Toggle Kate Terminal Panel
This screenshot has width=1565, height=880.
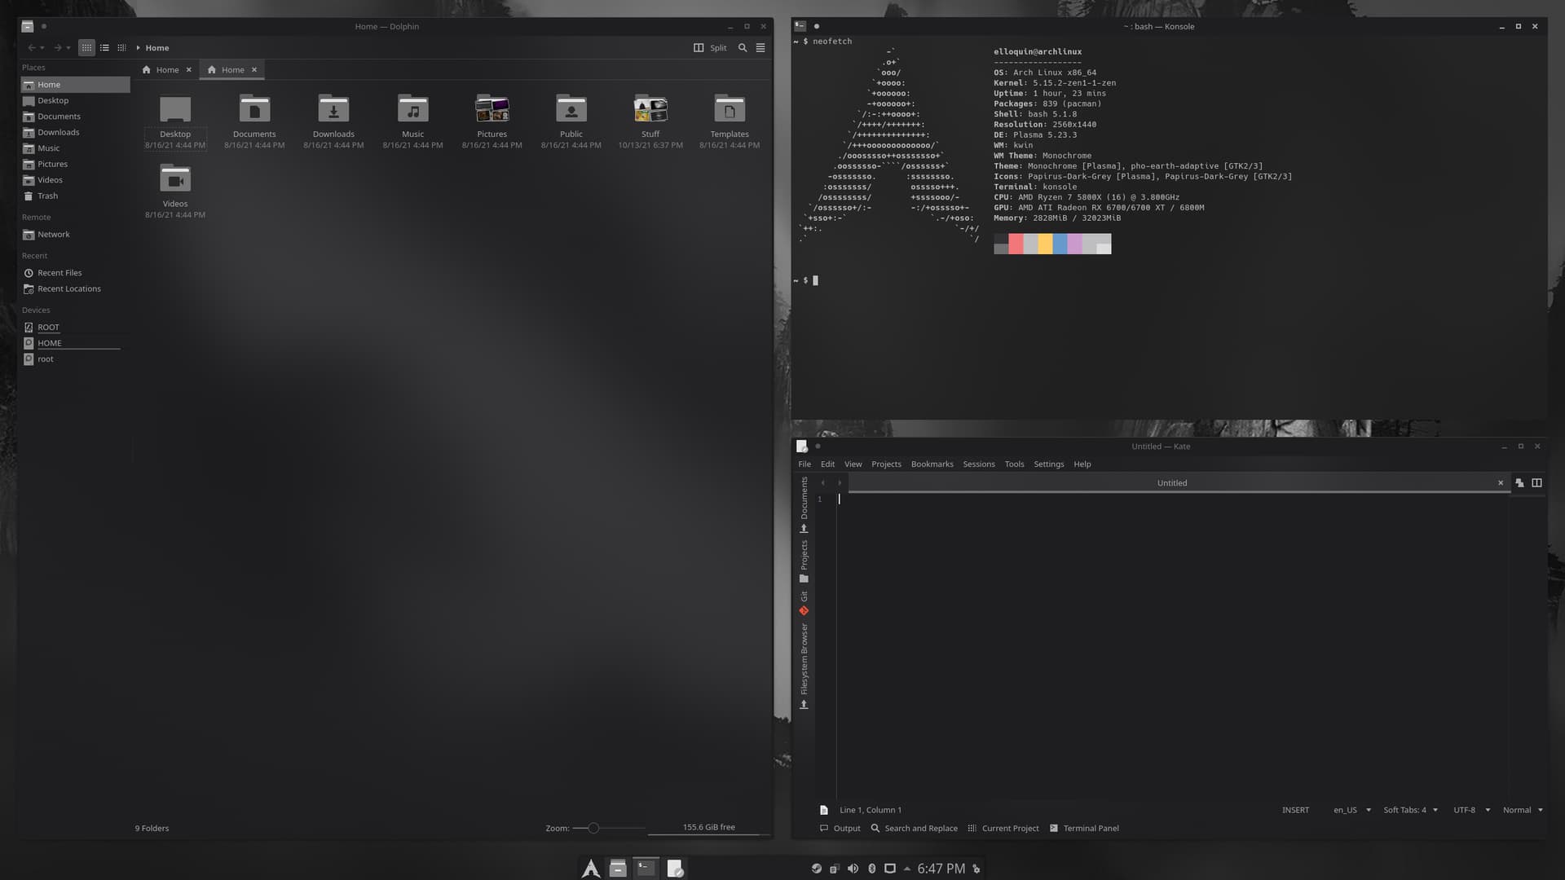point(1084,829)
